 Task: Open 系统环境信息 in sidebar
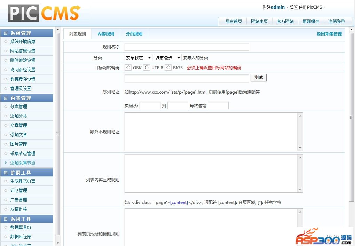tap(23, 42)
